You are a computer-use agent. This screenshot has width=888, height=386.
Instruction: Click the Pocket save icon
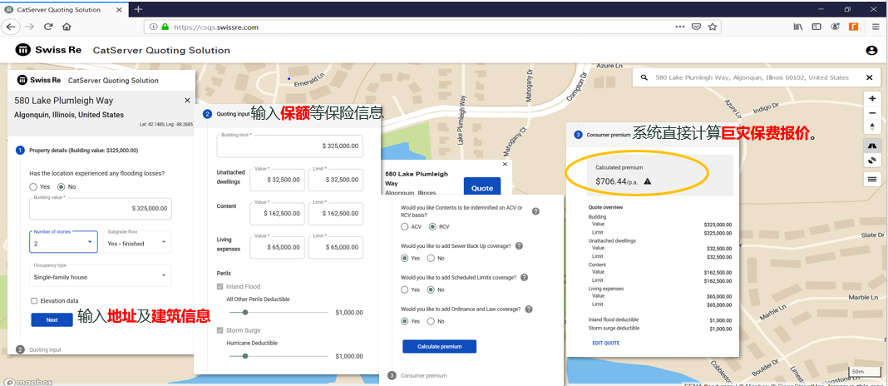point(697,27)
